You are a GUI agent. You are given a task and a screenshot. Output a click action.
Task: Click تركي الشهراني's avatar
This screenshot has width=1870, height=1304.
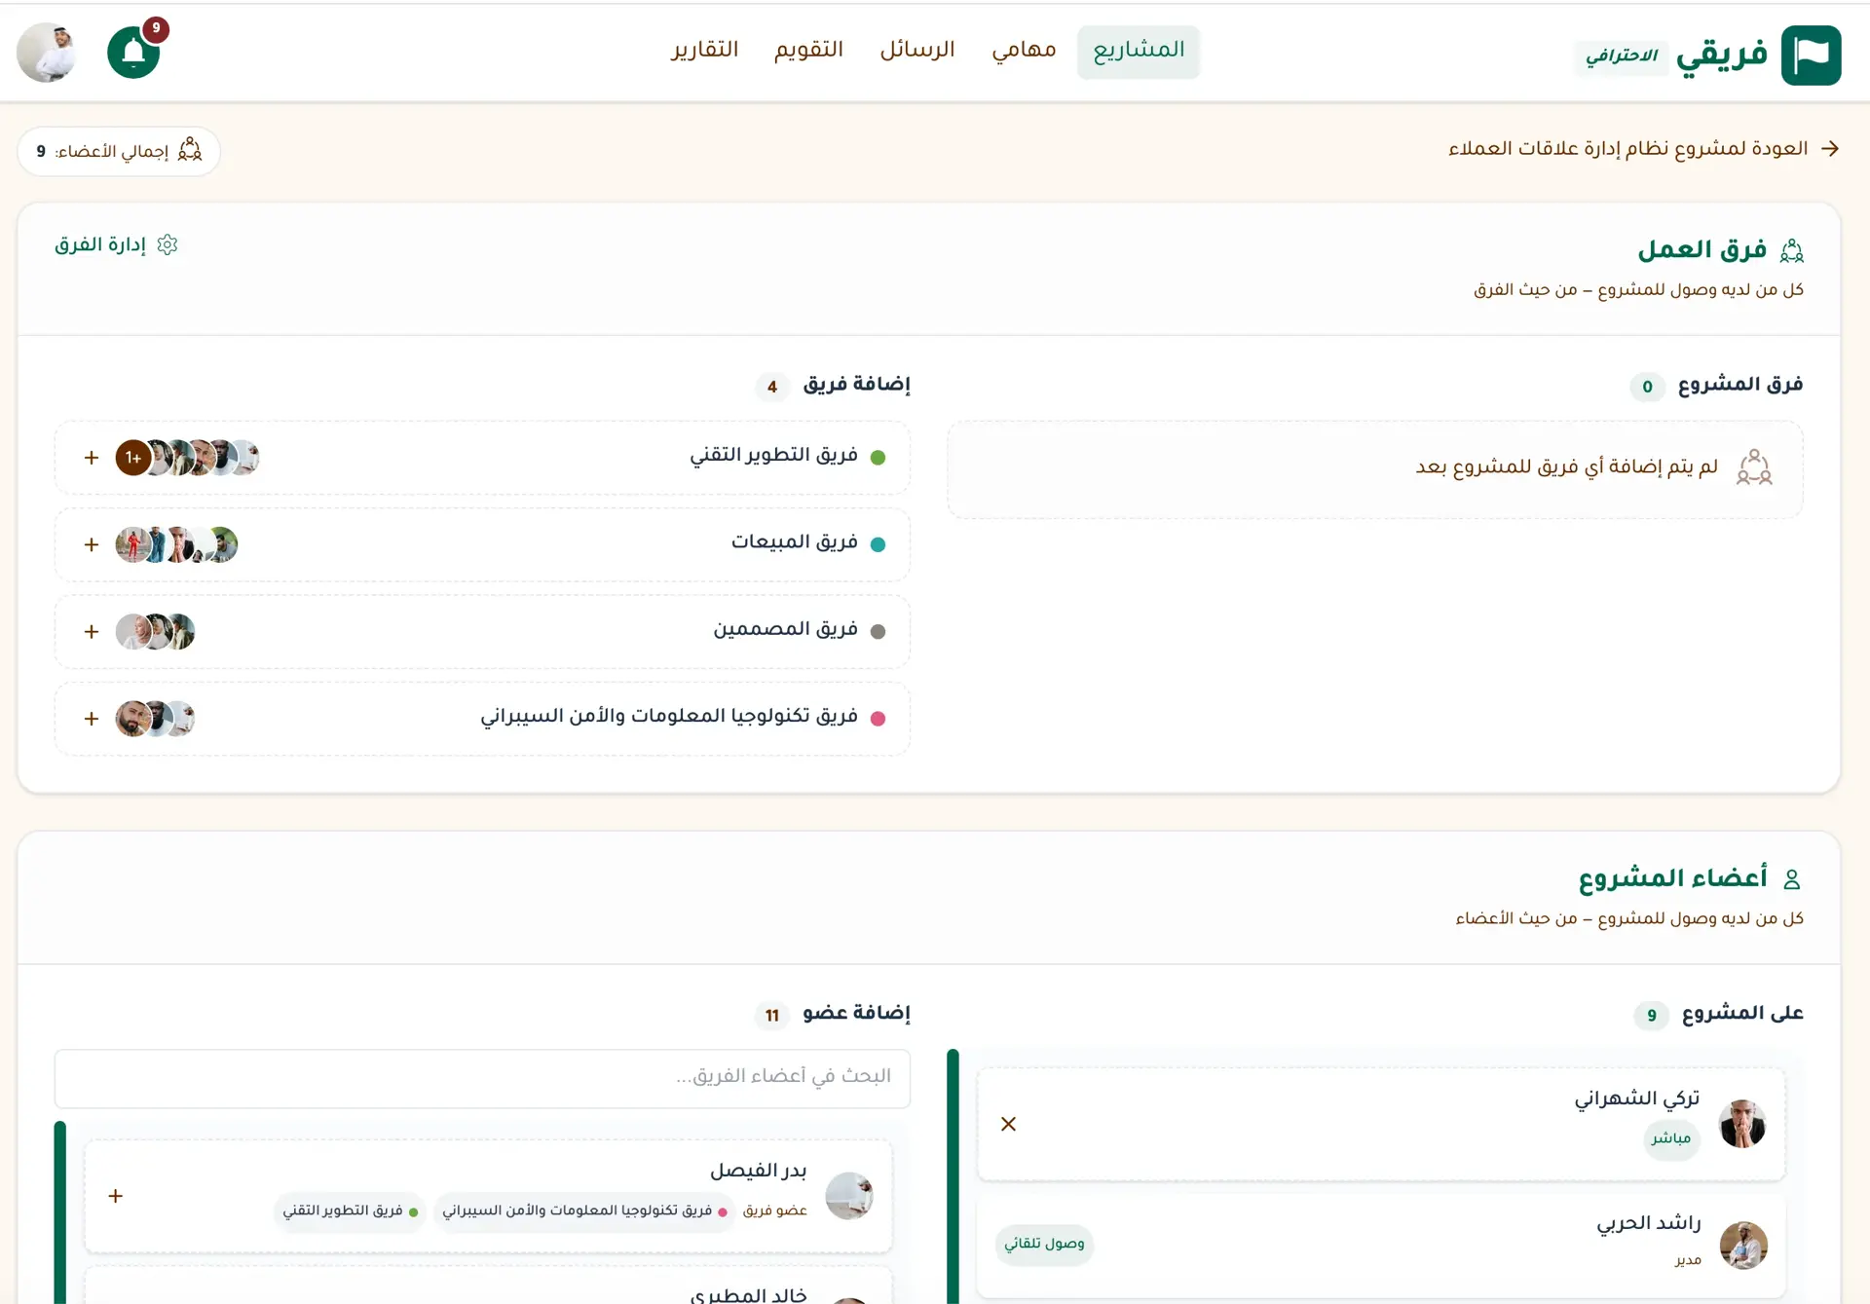click(x=1742, y=1125)
